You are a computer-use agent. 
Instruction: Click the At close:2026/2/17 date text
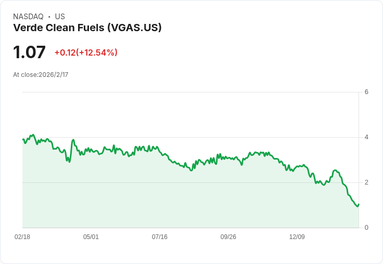click(41, 75)
